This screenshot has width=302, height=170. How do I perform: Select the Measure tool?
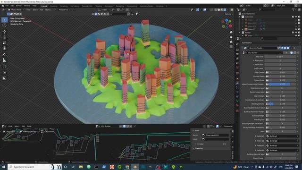point(4,60)
